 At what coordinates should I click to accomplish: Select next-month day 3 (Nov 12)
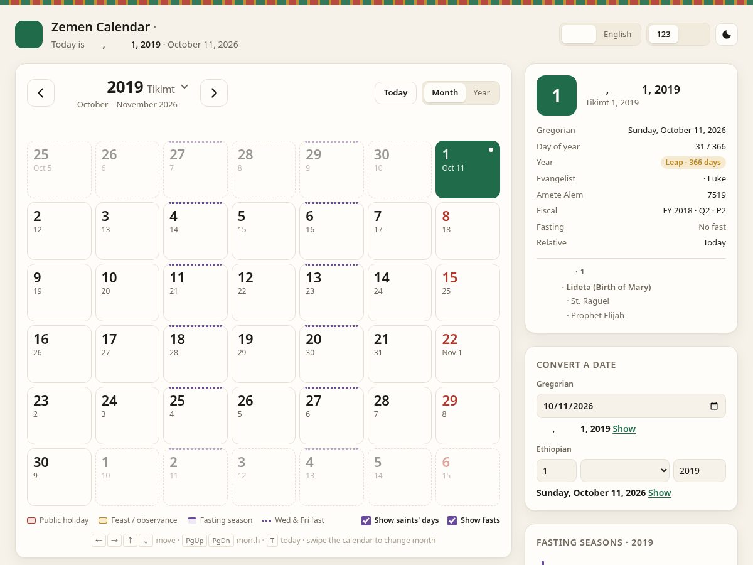264,477
